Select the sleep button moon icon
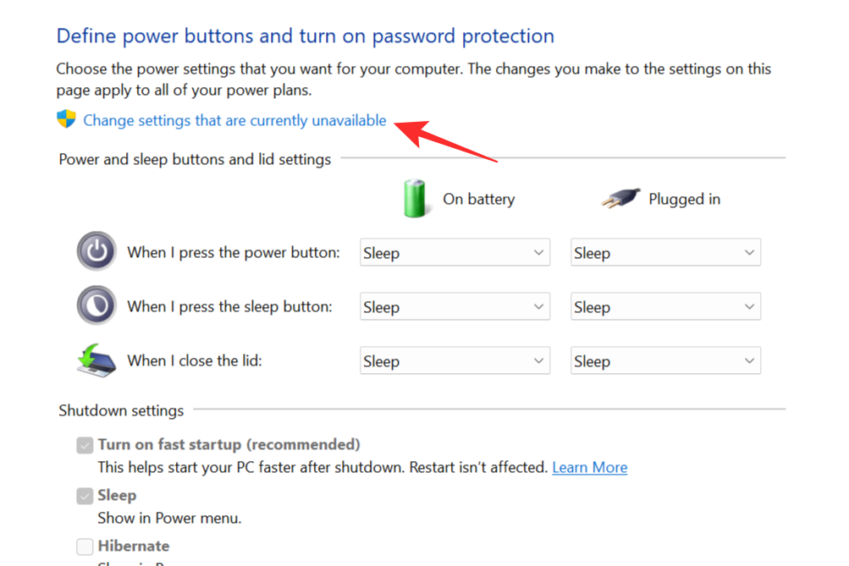This screenshot has height=566, width=849. click(x=96, y=305)
